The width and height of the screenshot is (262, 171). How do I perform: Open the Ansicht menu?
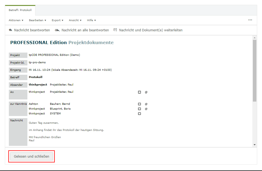75,20
